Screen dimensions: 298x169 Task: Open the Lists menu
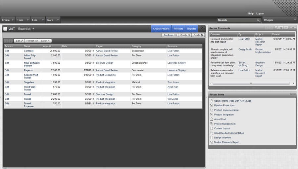click(x=38, y=20)
